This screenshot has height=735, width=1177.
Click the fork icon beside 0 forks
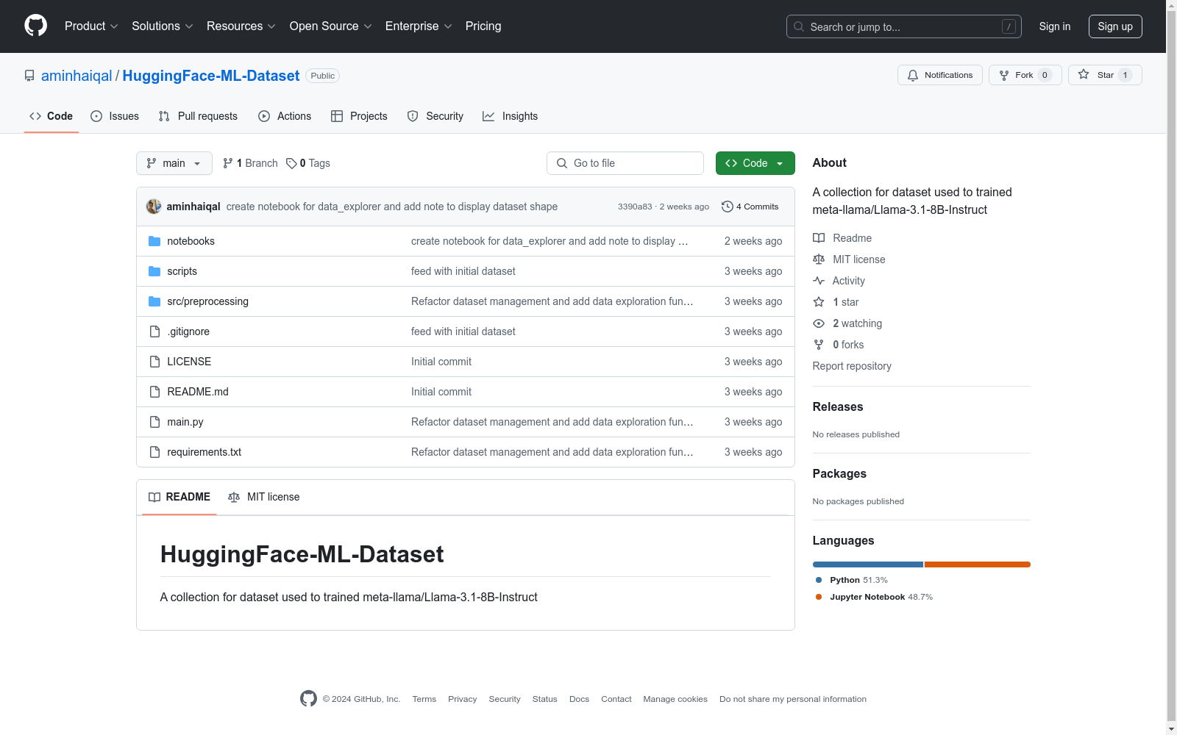coord(819,345)
